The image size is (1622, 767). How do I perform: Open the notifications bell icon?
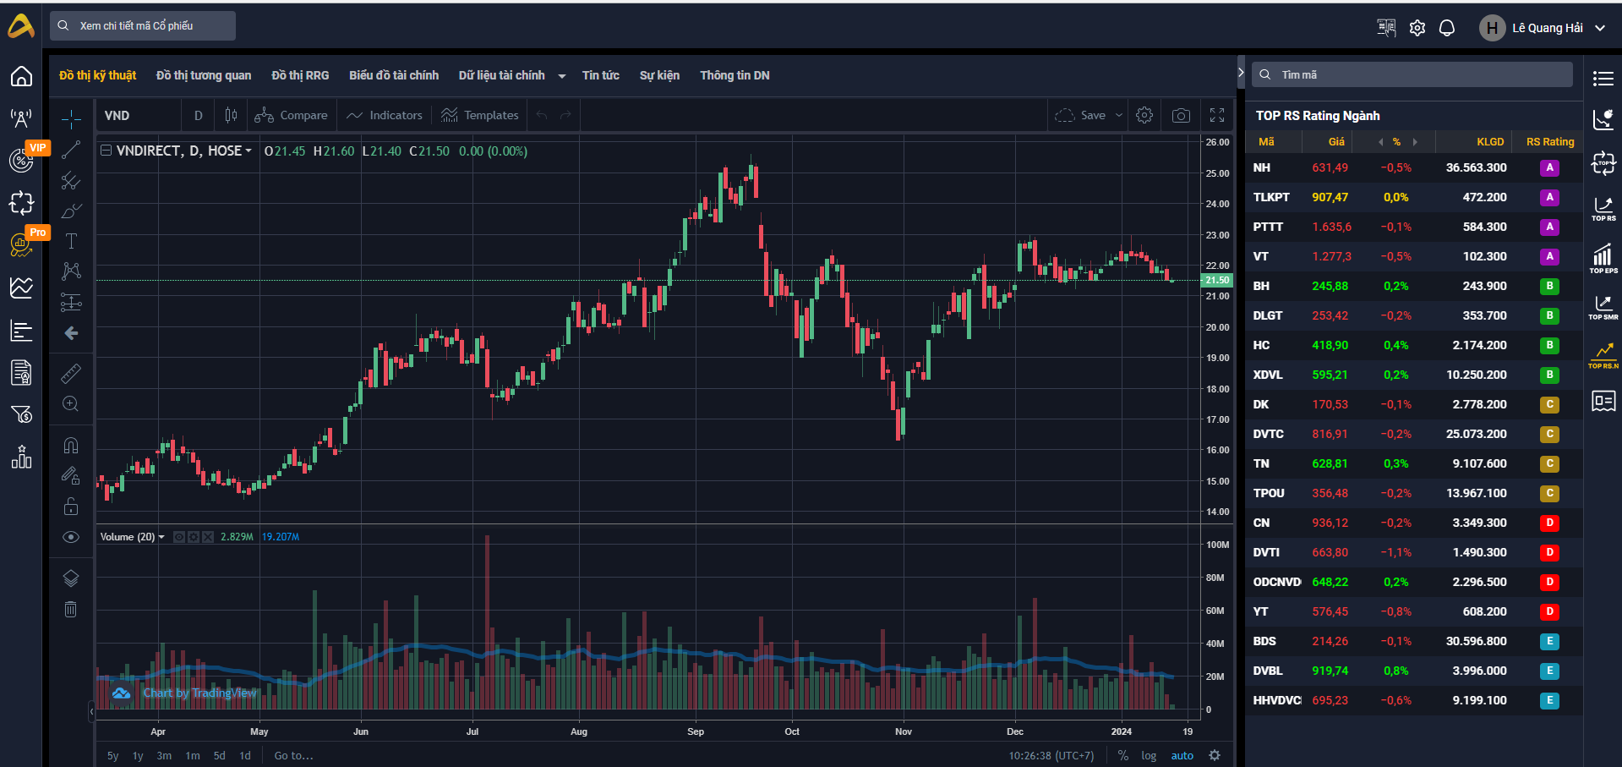(x=1447, y=28)
